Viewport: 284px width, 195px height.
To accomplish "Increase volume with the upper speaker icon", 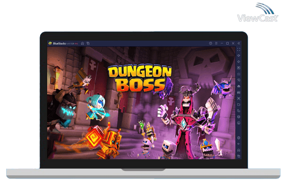I will (x=239, y=56).
